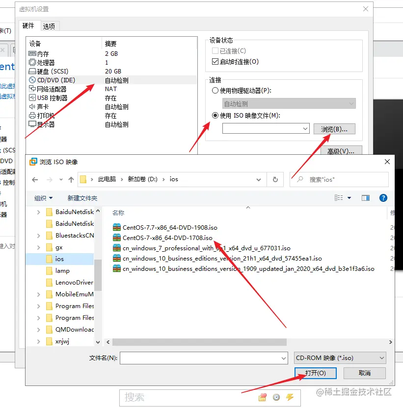Image resolution: width=403 pixels, height=408 pixels.
Task: Open the CD-ROM 映像 (*.iso) file type dropdown
Action: tap(340, 358)
